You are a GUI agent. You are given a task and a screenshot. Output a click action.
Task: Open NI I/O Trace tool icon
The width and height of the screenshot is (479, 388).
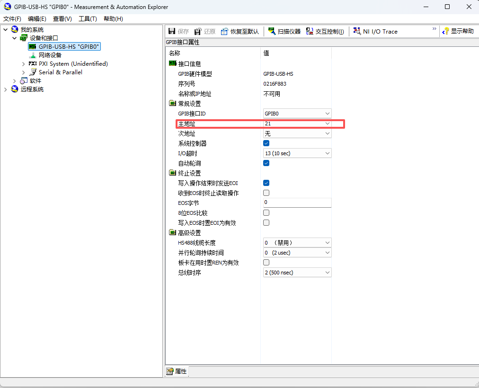coord(357,31)
